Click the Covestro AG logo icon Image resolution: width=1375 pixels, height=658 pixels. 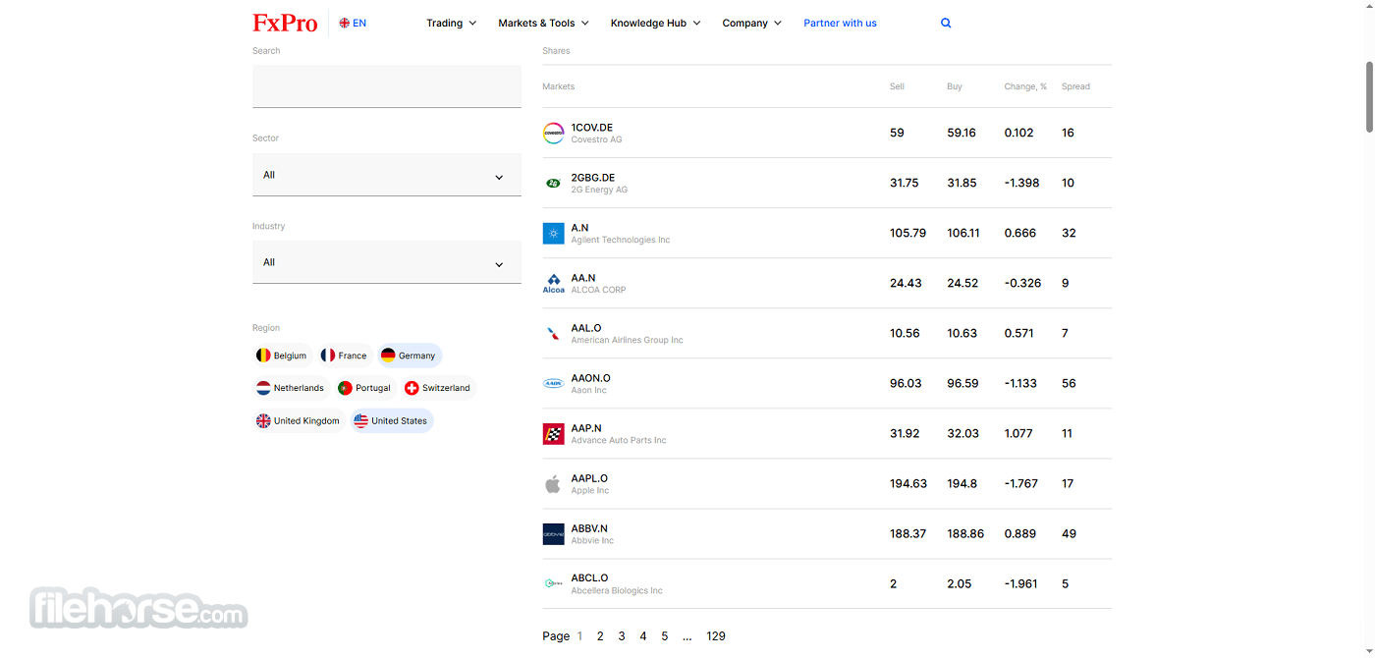(x=554, y=134)
